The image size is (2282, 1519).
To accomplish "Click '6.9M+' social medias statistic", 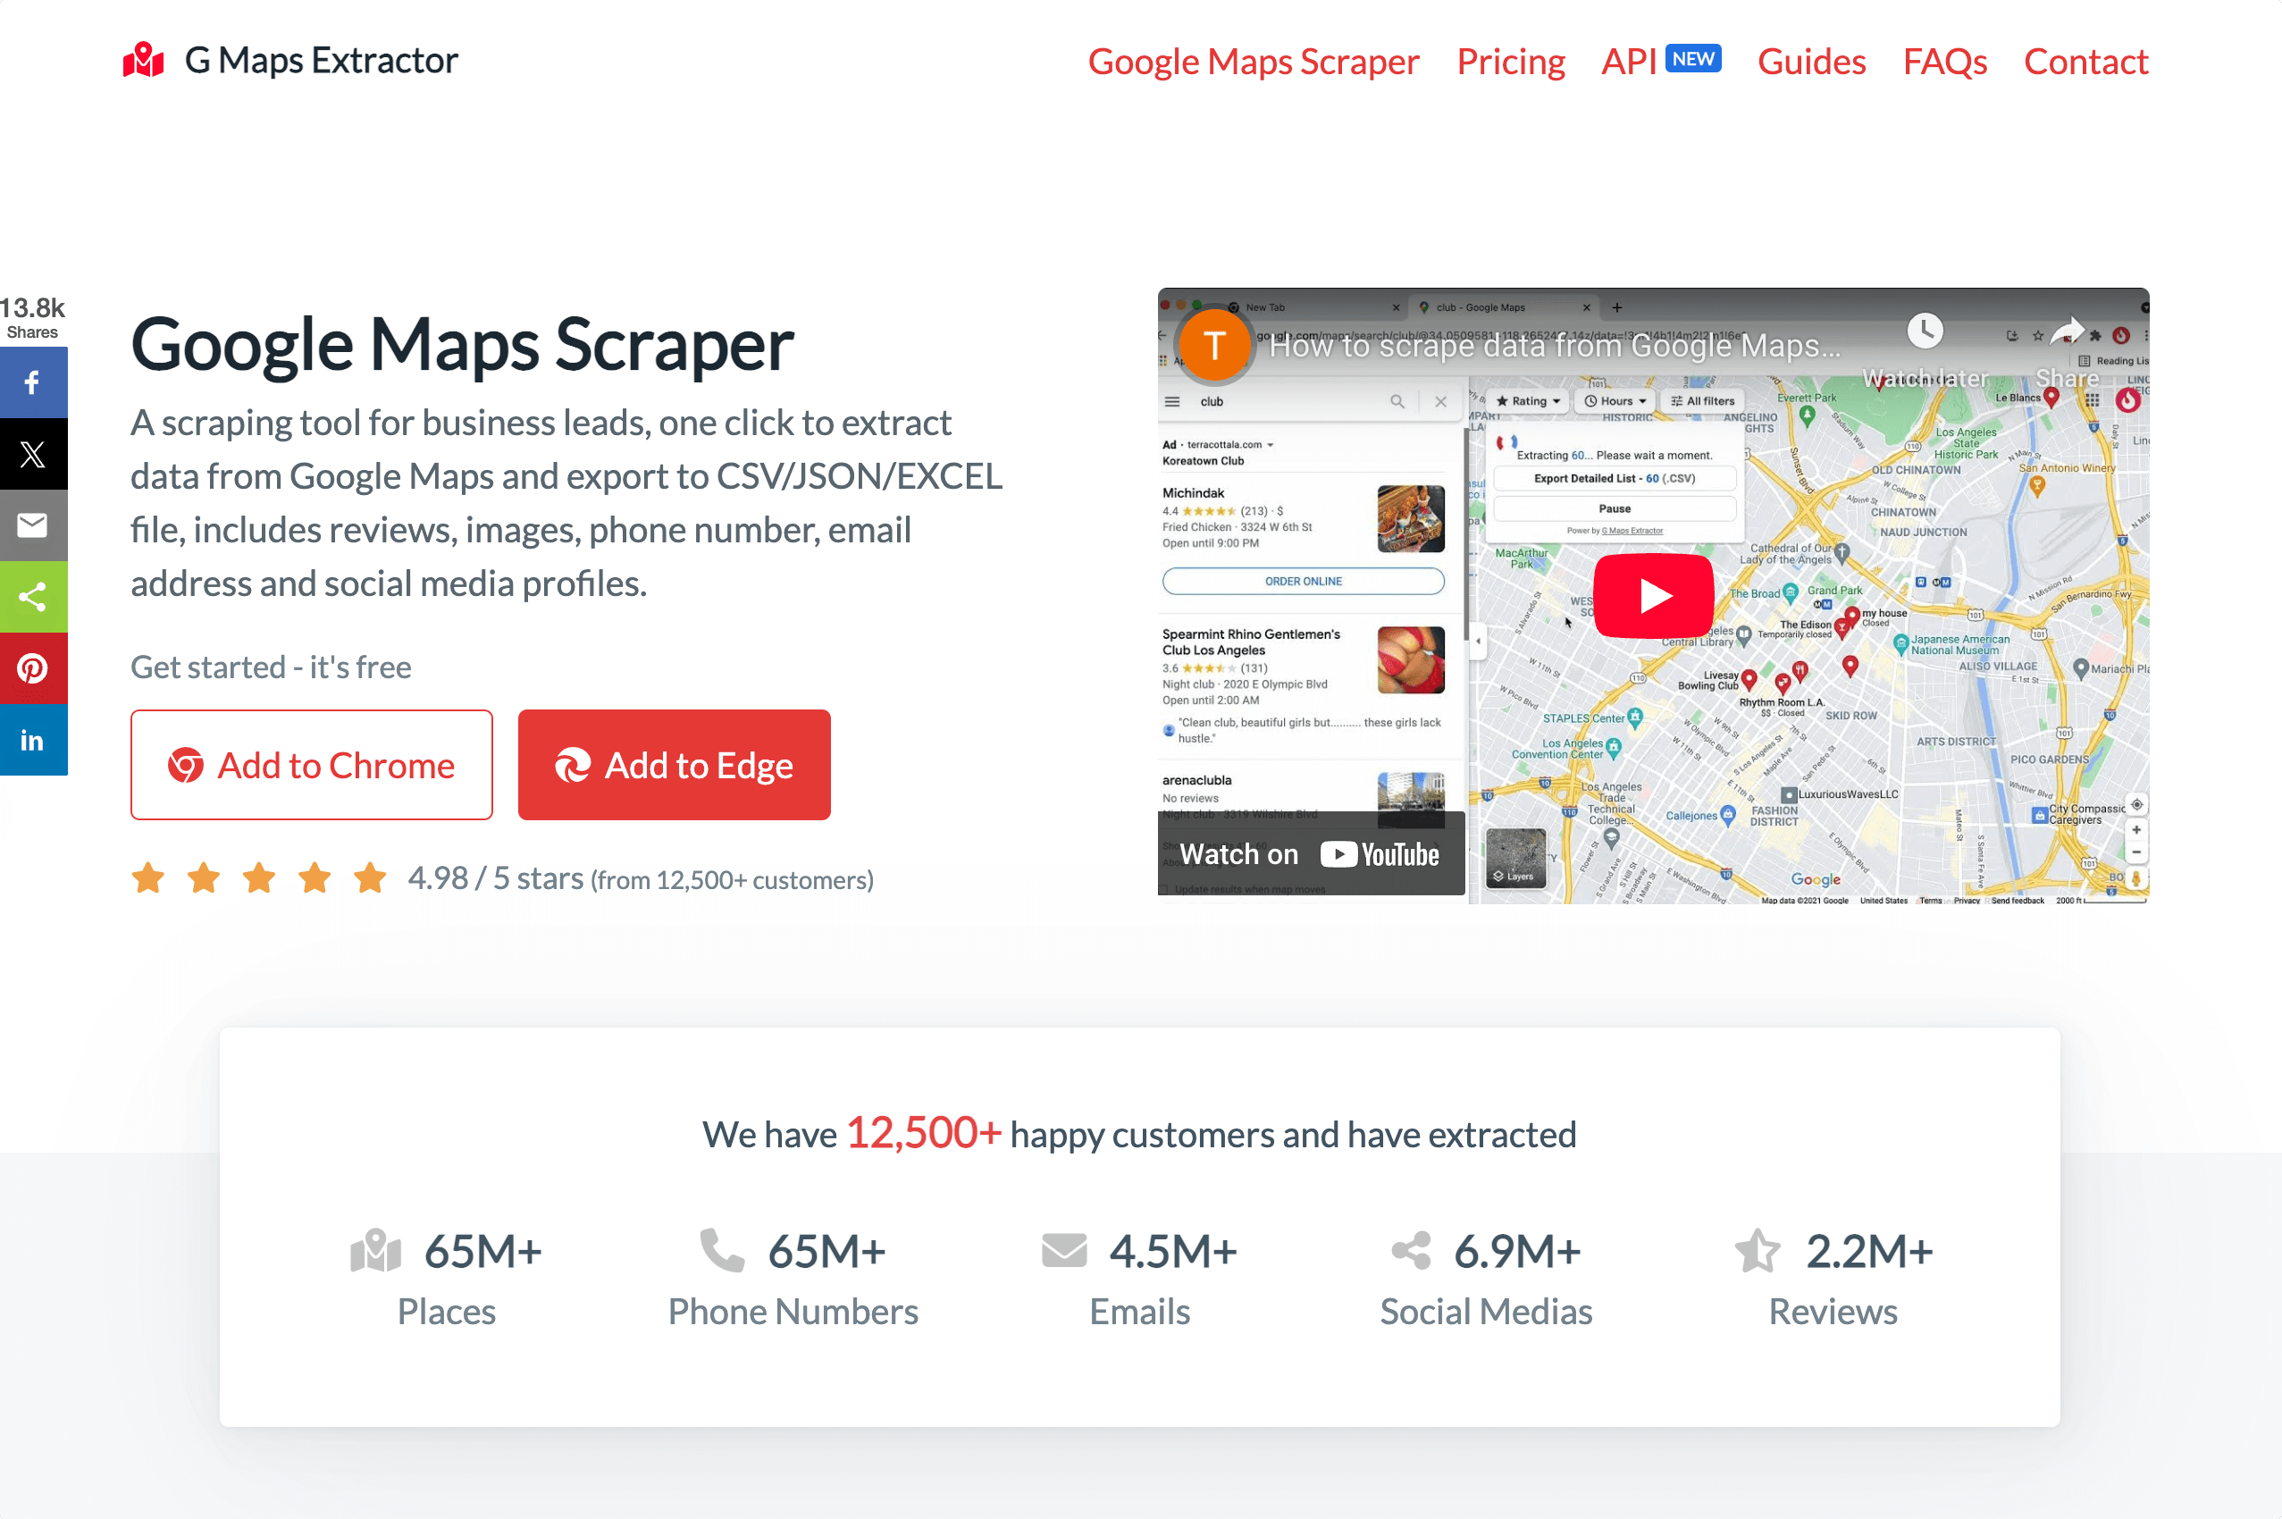I will coord(1517,1251).
